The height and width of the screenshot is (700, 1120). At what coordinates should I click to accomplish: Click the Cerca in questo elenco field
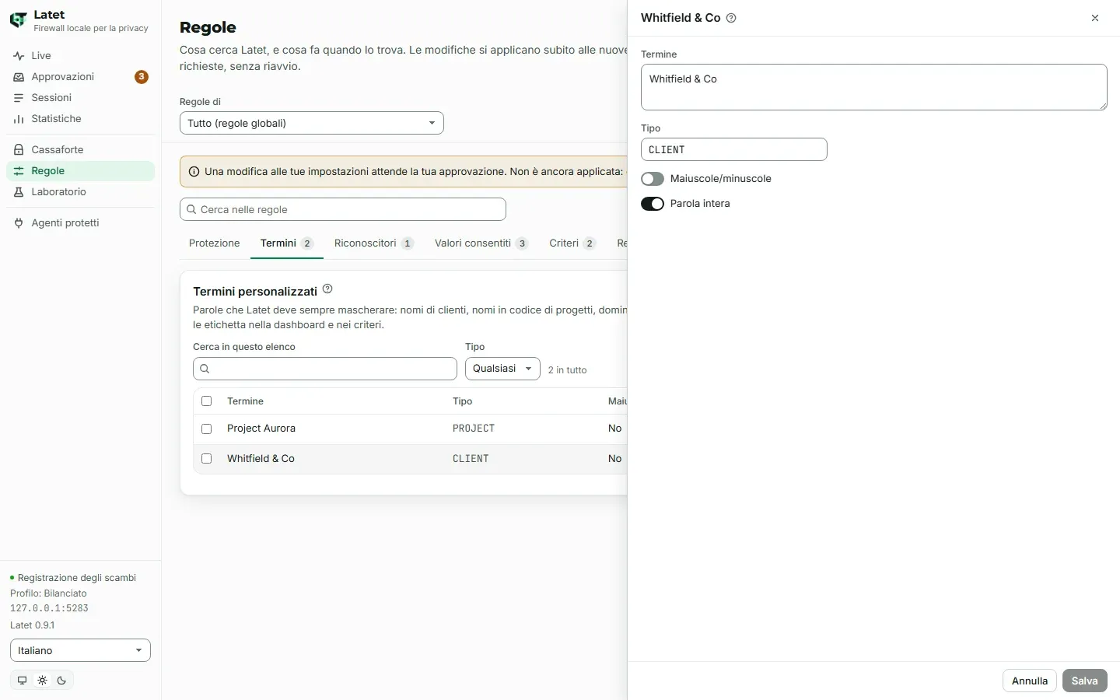pyautogui.click(x=325, y=369)
